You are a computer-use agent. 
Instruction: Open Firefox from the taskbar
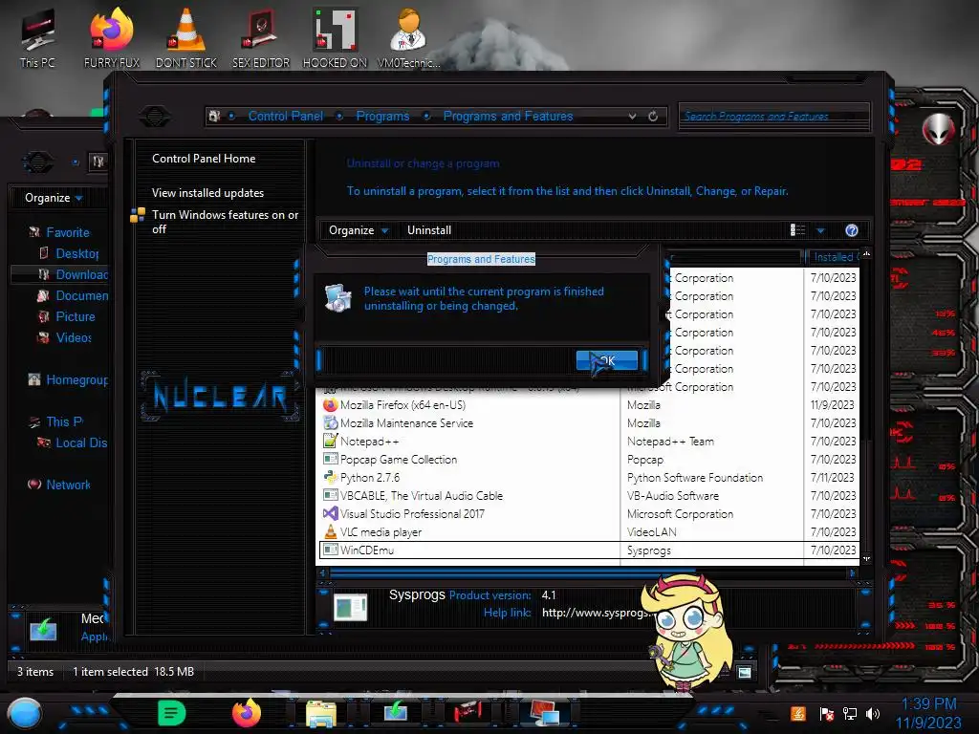tap(247, 713)
